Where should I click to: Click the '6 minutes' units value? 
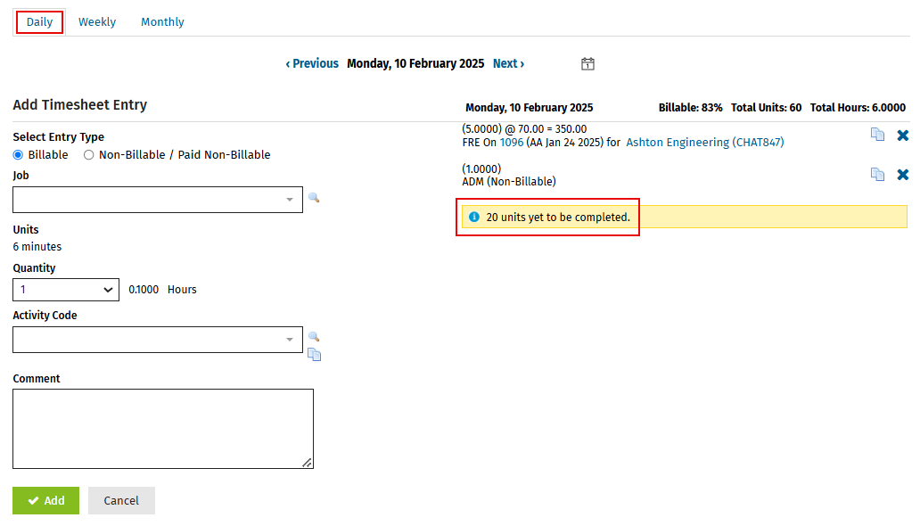(x=37, y=247)
